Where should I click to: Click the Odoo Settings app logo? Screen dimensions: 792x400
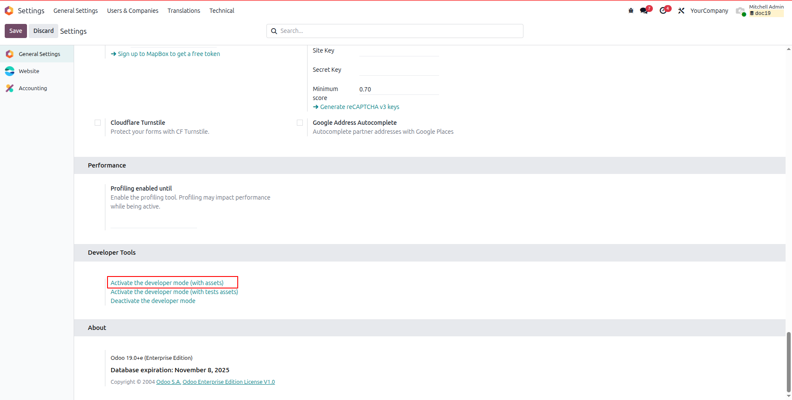[x=9, y=11]
